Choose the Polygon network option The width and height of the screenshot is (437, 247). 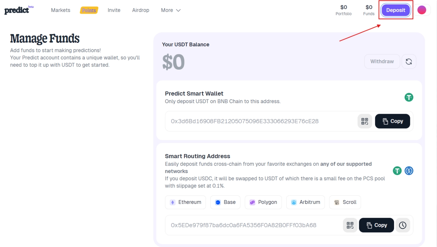point(263,202)
